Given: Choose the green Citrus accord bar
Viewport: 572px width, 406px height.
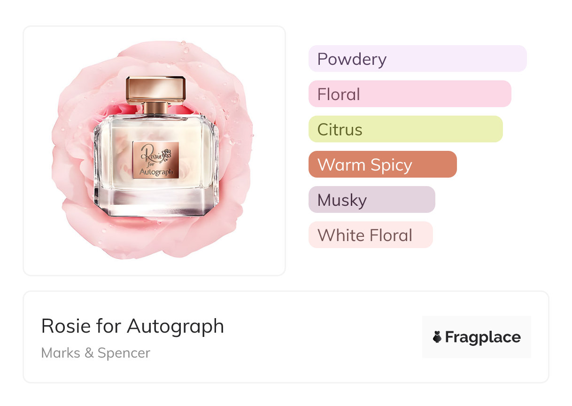Looking at the screenshot, I should click(x=405, y=129).
